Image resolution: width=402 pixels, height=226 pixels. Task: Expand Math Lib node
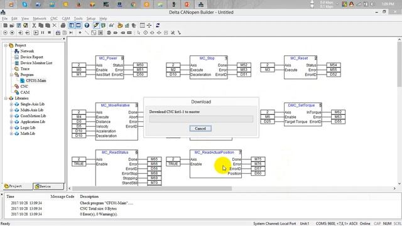11,134
